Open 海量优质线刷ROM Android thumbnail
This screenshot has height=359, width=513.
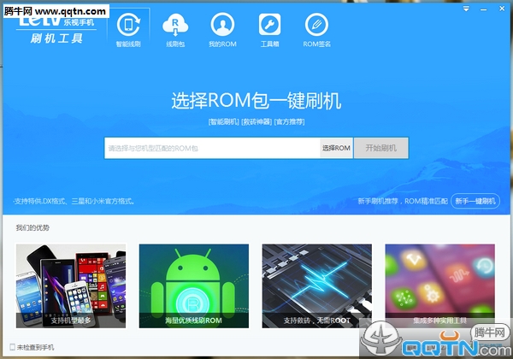pos(193,285)
